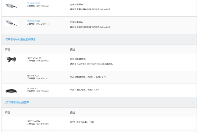Click the 'USB 适配器电缆（无源），长度：2 m' description
198x132 pixels.
tap(88, 77)
